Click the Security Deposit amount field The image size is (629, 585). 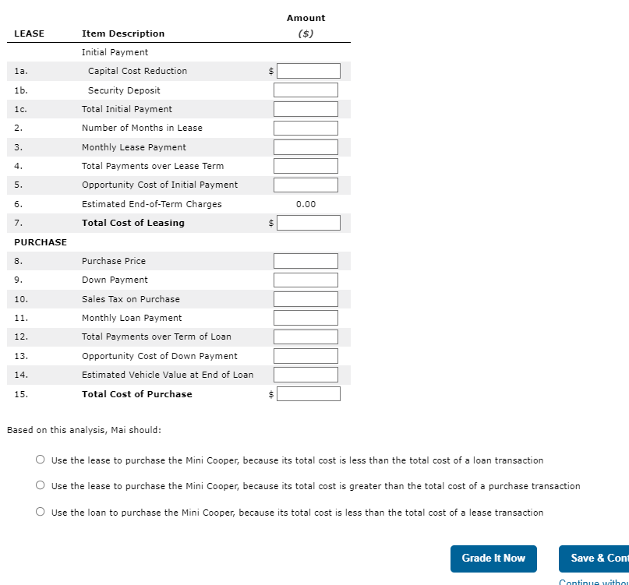click(x=306, y=90)
